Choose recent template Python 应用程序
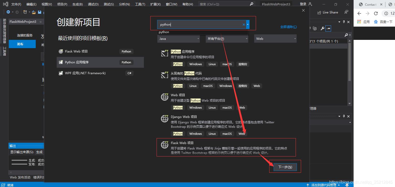The image size is (395, 187). pyautogui.click(x=100, y=62)
